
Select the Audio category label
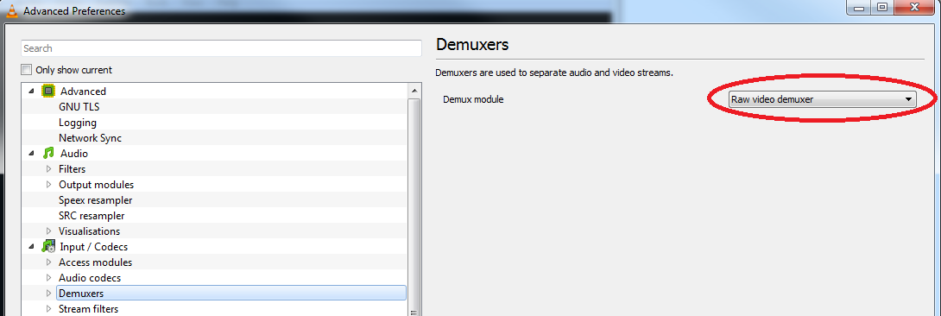click(74, 154)
